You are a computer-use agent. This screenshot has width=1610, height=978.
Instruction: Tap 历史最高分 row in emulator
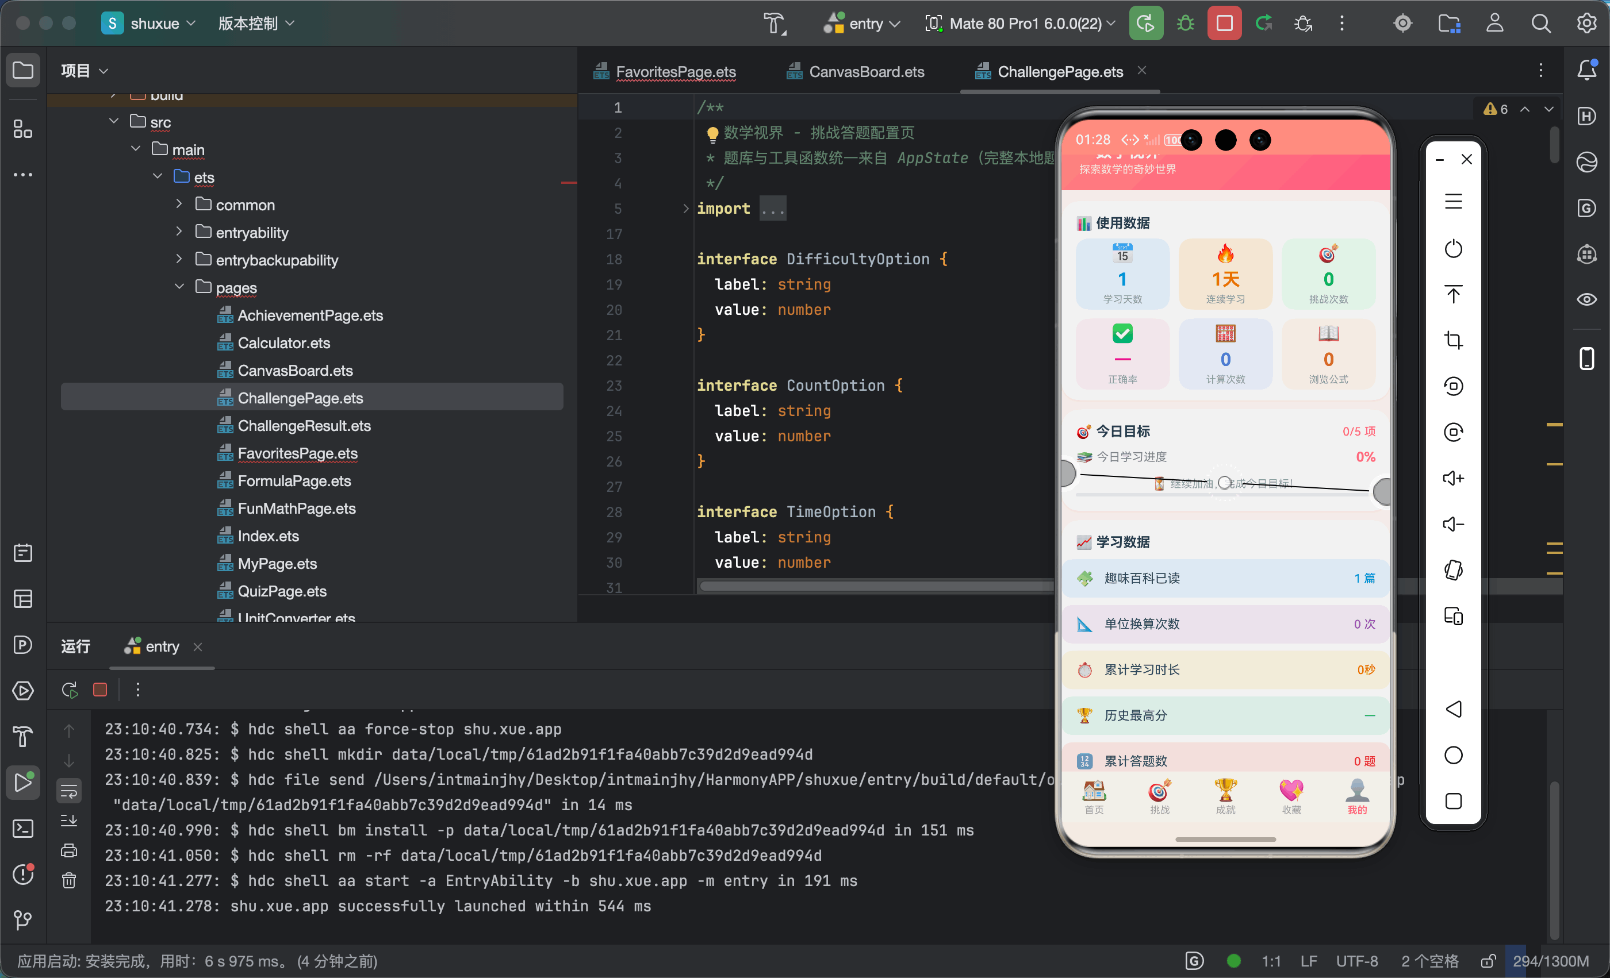point(1225,715)
